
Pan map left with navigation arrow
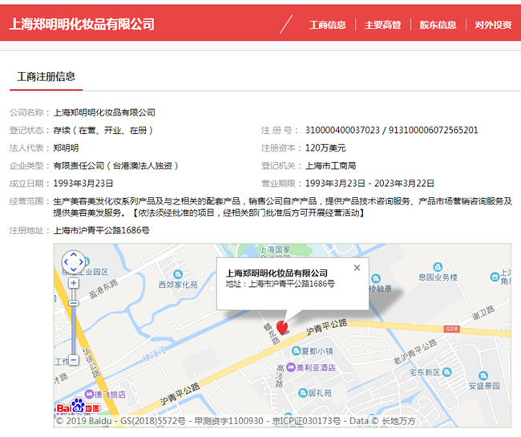66,262
